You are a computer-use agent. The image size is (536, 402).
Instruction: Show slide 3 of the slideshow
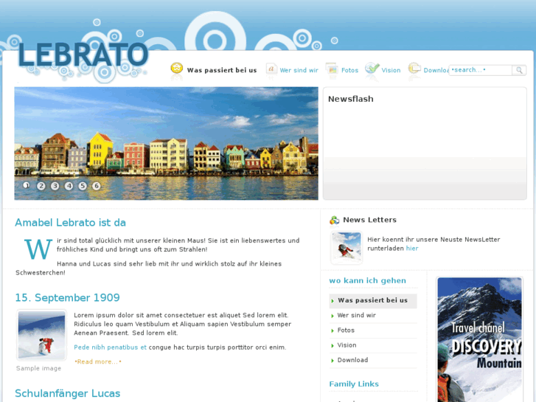(x=55, y=186)
